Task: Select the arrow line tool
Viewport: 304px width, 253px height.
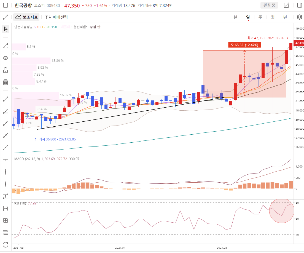Action: click(x=6, y=123)
